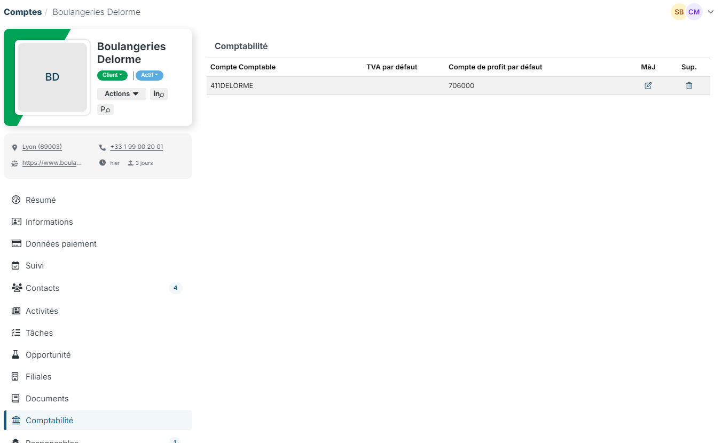
Task: Click the building icon beside Filiales
Action: [x=16, y=377]
